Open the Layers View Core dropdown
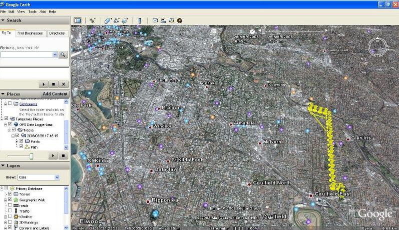 click(x=57, y=177)
